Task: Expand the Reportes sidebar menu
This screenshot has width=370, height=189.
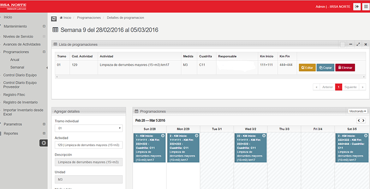Action: 44,133
